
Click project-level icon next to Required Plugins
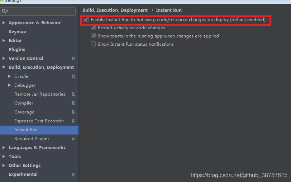(73, 139)
